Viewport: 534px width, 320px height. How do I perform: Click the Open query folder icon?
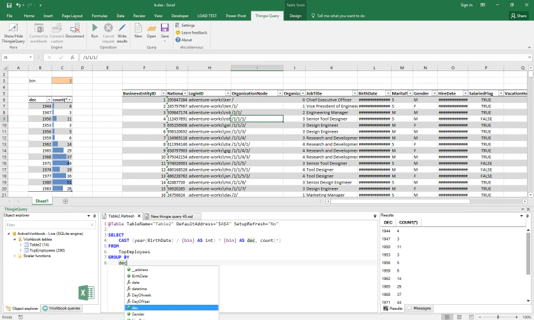point(151,28)
